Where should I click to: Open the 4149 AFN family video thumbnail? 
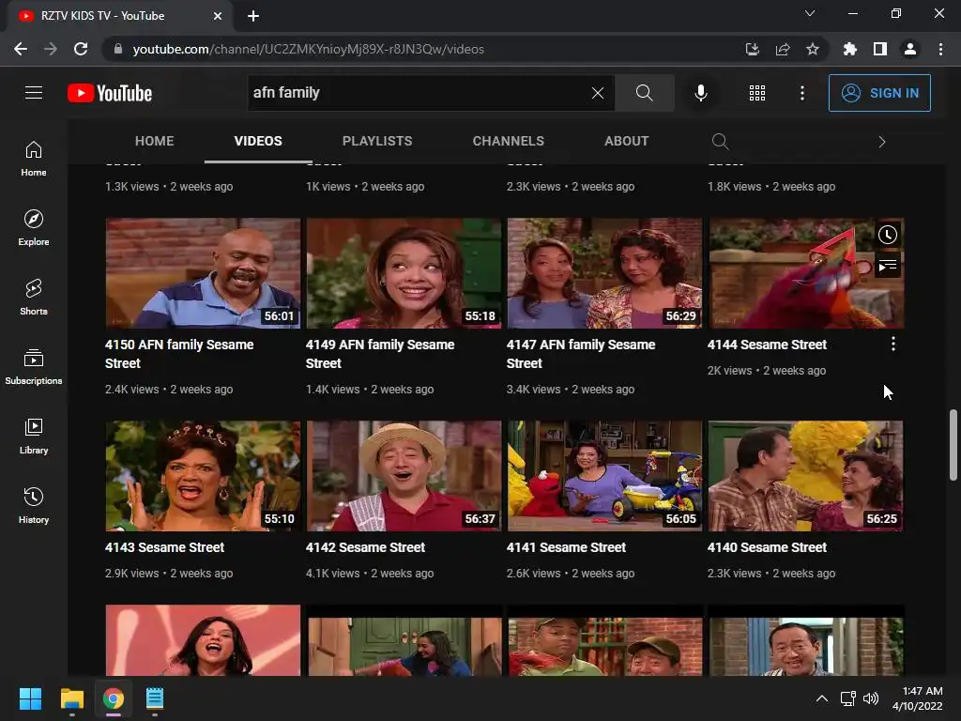pos(404,273)
